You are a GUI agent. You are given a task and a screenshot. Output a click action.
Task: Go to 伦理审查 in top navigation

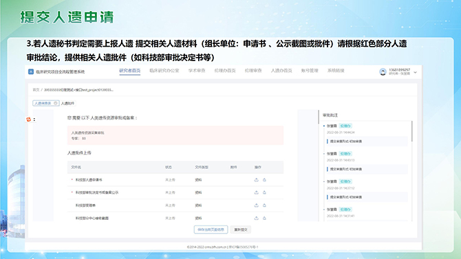click(253, 71)
